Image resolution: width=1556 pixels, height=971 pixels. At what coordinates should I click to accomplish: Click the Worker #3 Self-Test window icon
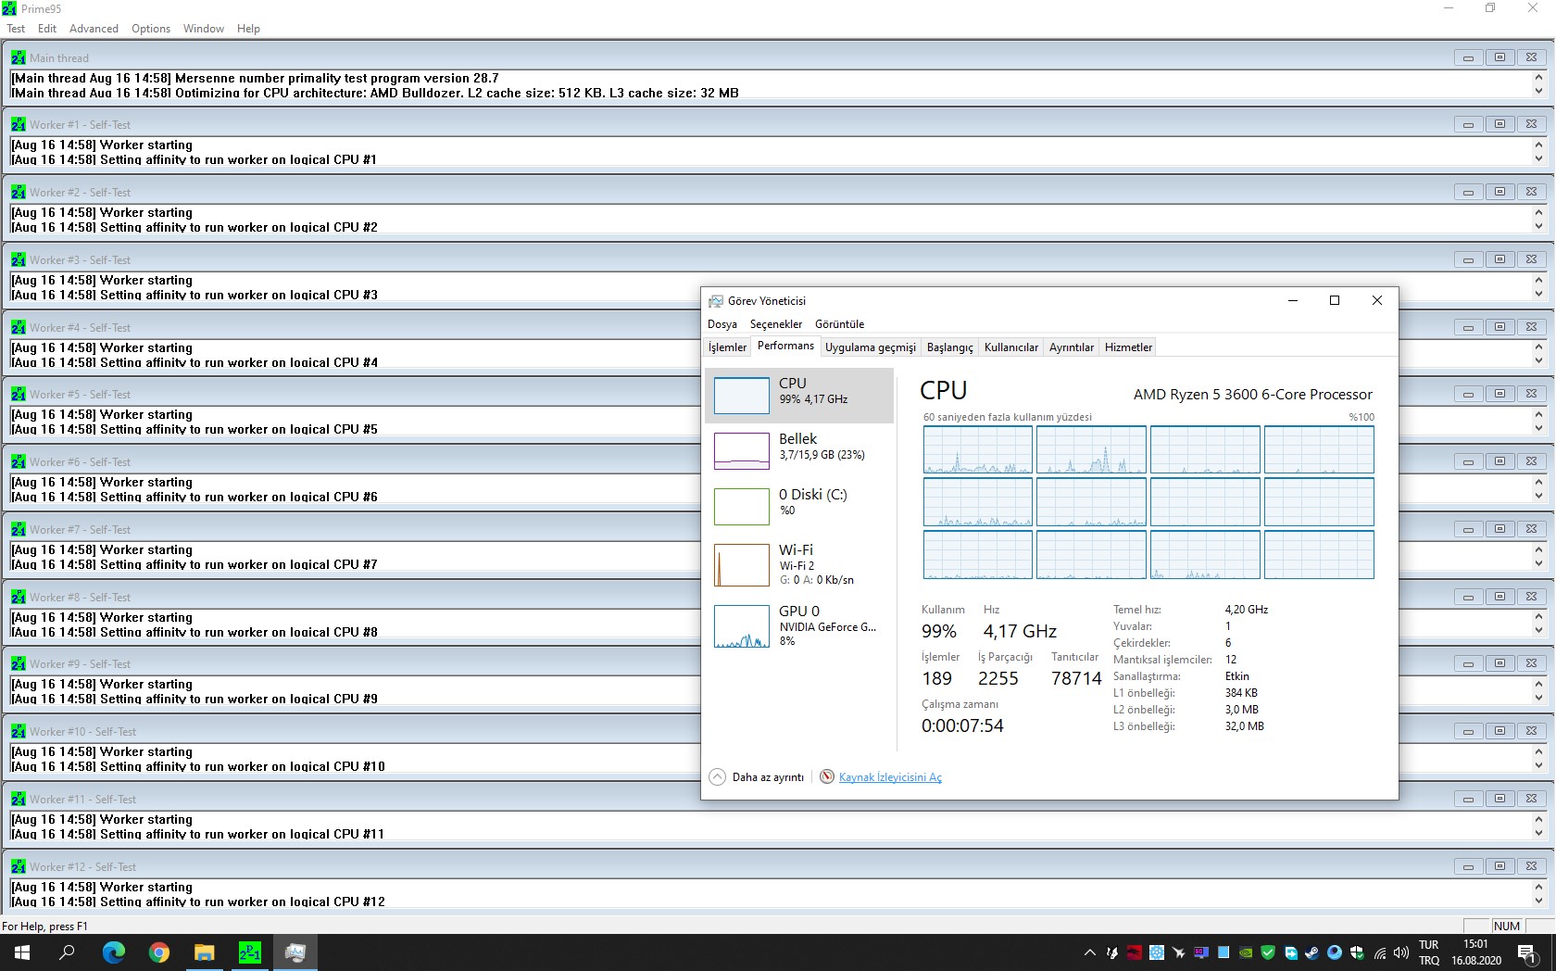pos(19,259)
